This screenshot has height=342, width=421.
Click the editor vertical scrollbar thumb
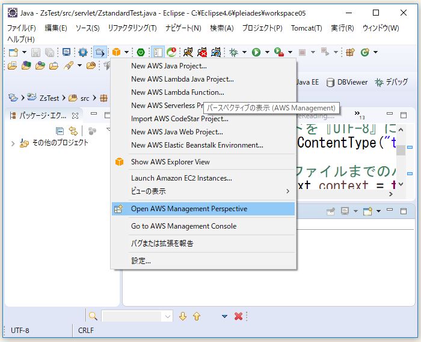click(401, 150)
